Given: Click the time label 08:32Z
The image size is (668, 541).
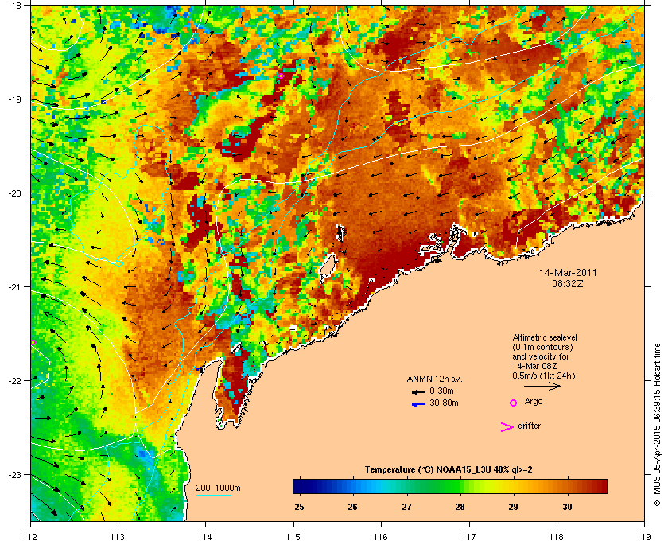Looking at the screenshot, I should (568, 283).
